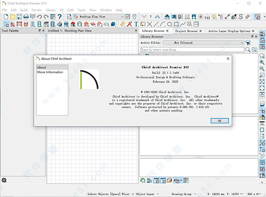Click the Floor 1 status bar entry

(x=128, y=194)
